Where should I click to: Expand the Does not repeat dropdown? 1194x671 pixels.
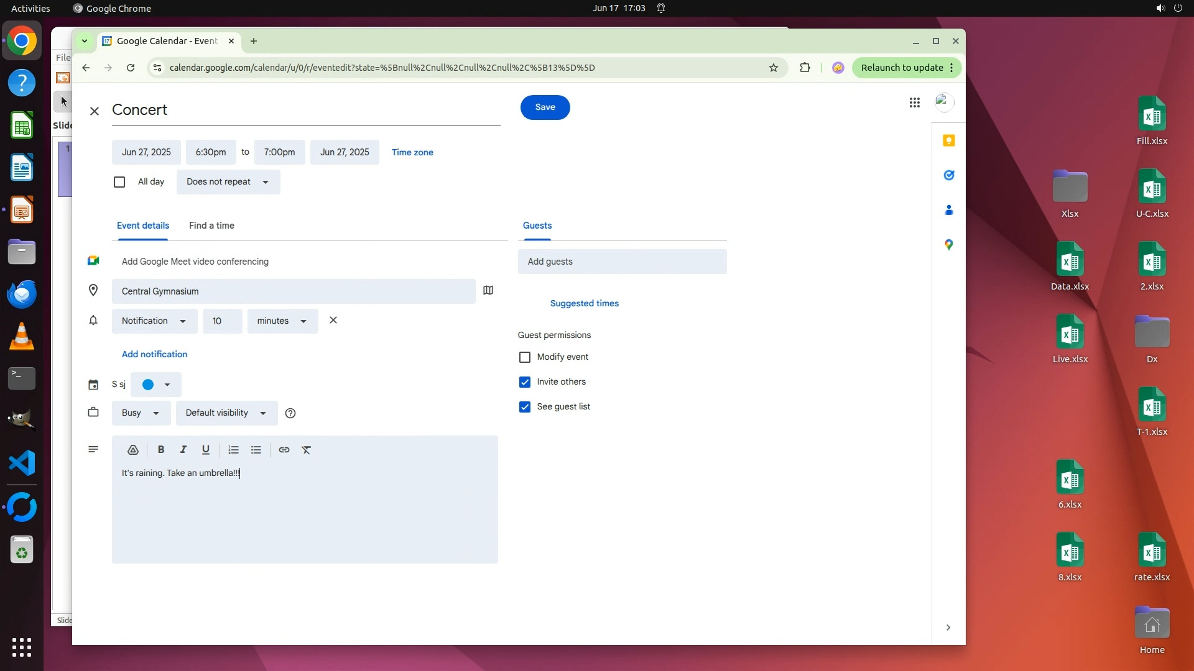tap(228, 182)
